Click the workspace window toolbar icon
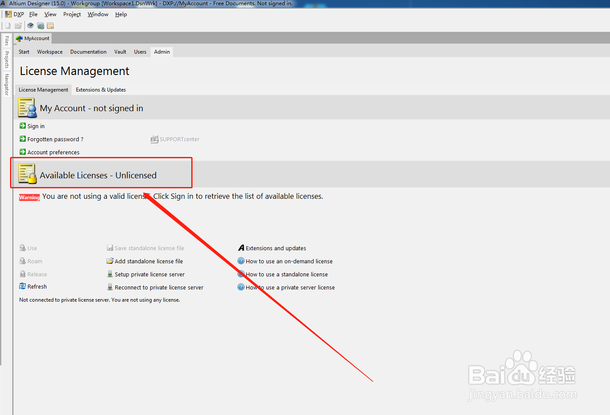The image size is (610, 415). [50, 26]
